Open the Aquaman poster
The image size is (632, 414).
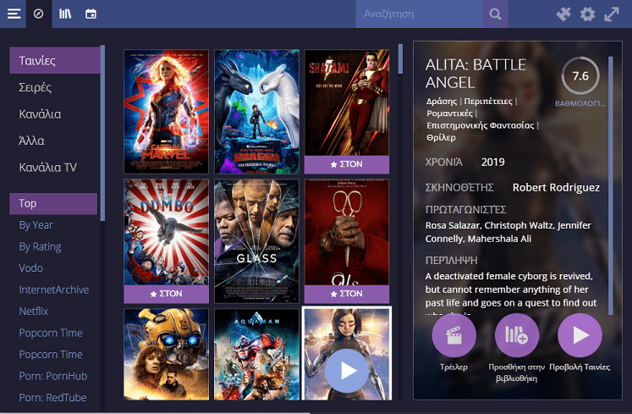click(256, 354)
